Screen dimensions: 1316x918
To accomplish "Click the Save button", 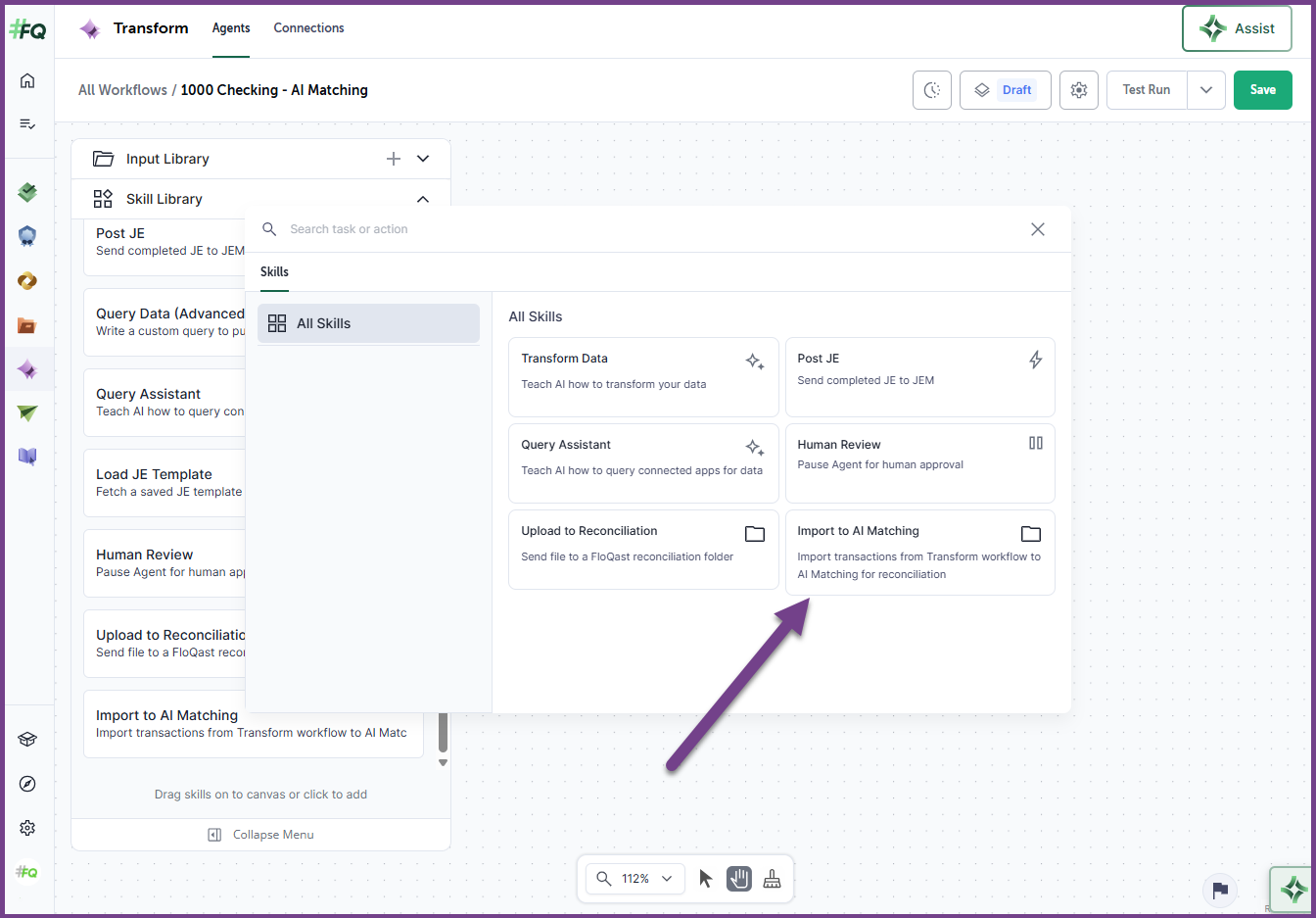I will click(1263, 90).
